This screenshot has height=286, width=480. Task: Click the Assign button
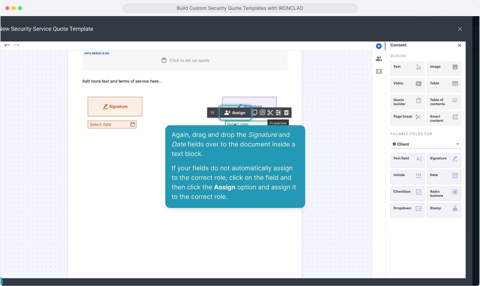[235, 113]
